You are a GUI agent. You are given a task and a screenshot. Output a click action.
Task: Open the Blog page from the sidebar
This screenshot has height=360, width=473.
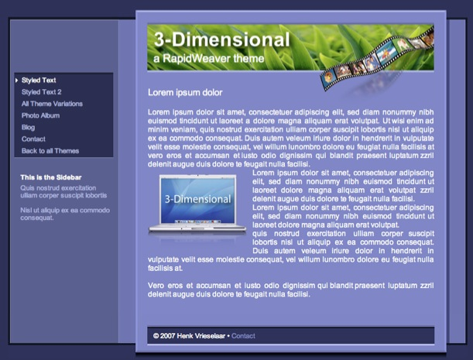tap(28, 127)
